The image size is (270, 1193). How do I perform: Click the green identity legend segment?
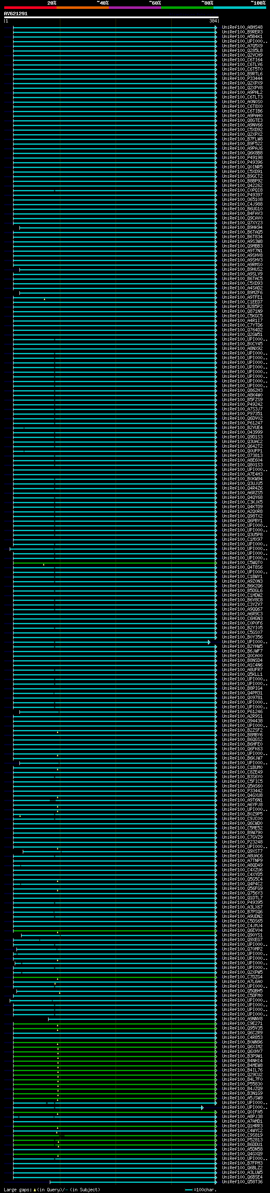(x=187, y=8)
